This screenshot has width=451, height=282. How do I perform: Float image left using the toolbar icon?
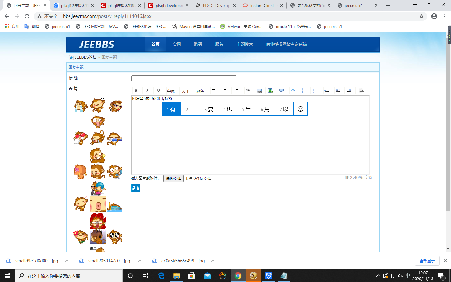(338, 91)
